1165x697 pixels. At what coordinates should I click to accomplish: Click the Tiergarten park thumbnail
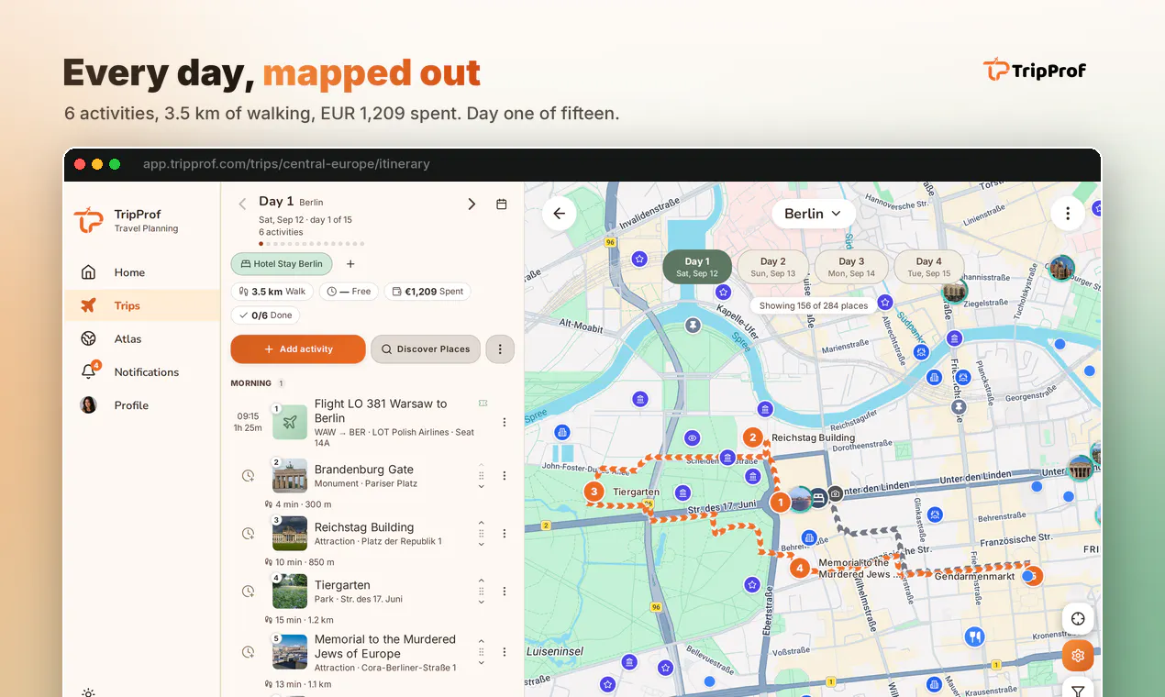click(x=290, y=592)
